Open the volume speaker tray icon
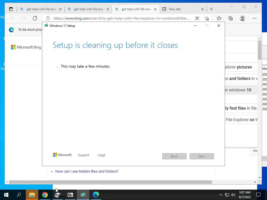The image size is (267, 200). tap(233, 195)
